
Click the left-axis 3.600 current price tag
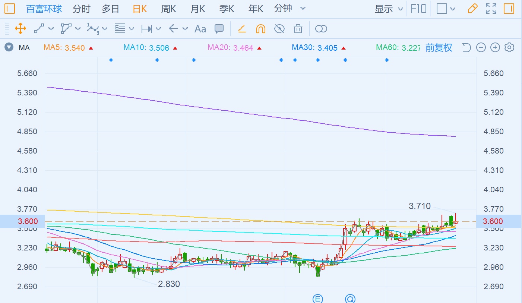tap(22, 221)
